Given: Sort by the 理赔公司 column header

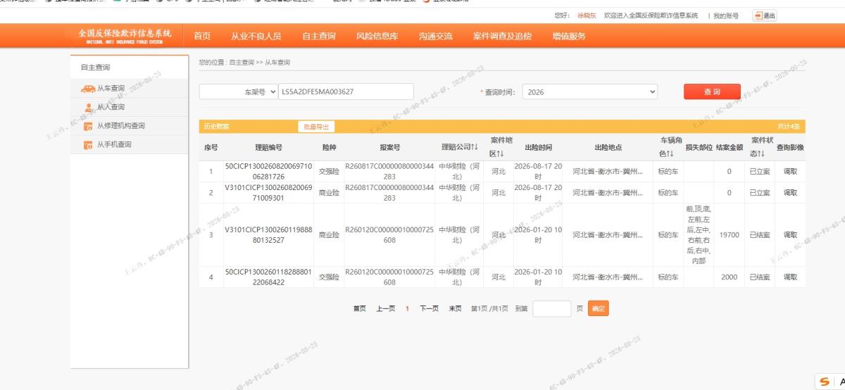Looking at the screenshot, I should (x=460, y=147).
